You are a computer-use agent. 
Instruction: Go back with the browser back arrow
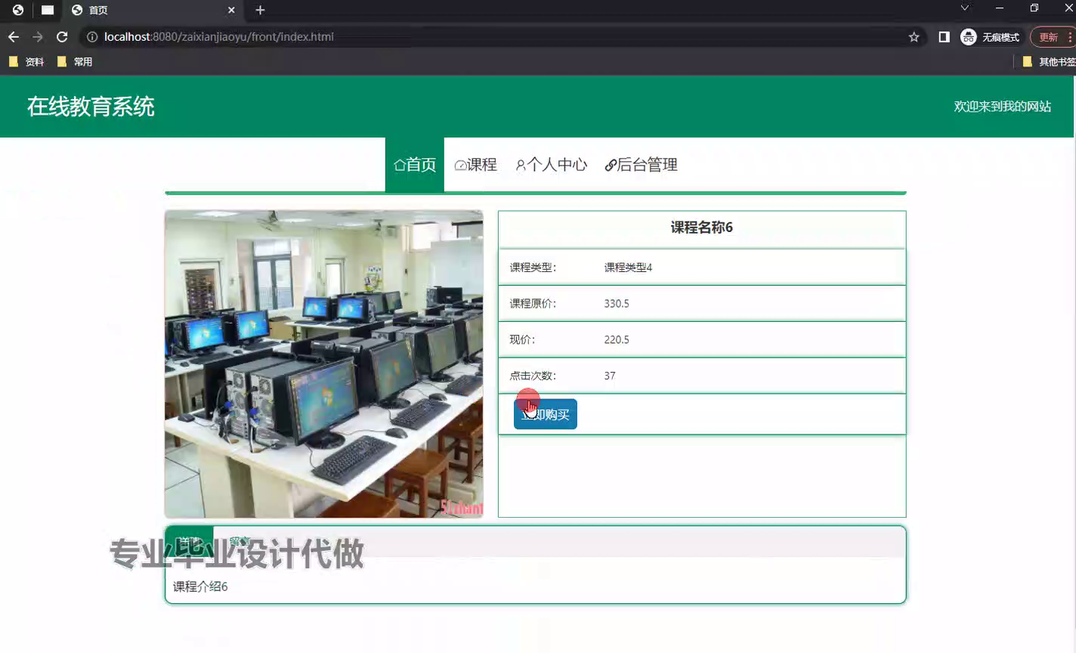pos(13,36)
